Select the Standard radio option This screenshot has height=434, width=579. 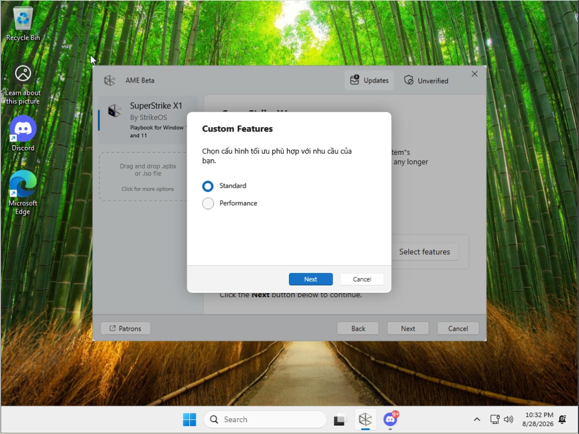point(208,186)
